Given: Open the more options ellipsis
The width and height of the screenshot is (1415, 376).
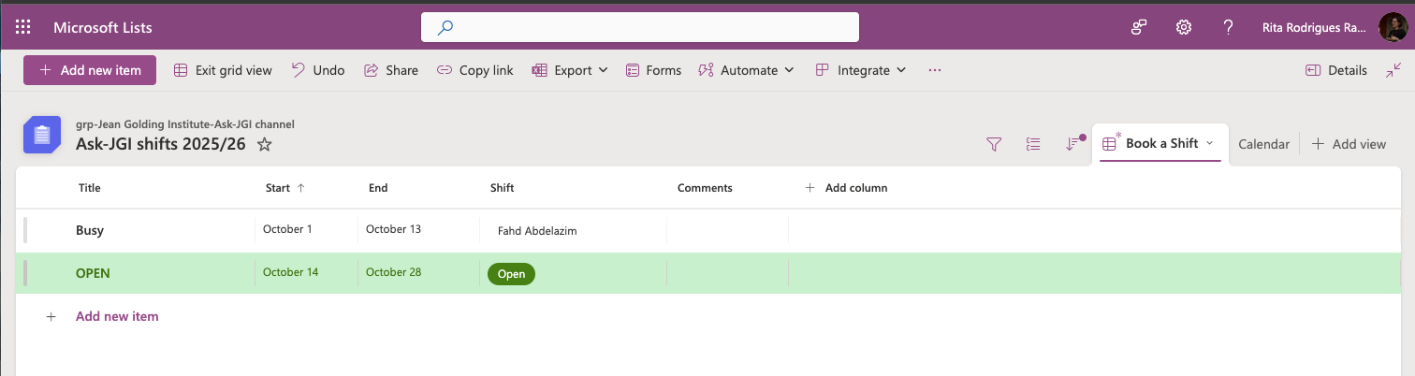Looking at the screenshot, I should (934, 70).
